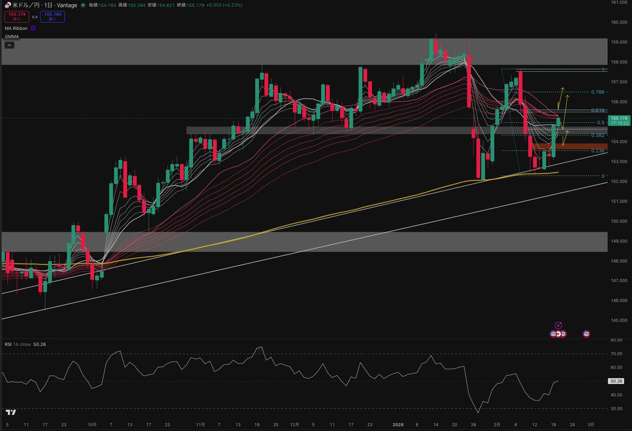Click the 始値 154.783 open value
Image resolution: width=632 pixels, height=431 pixels.
tap(103, 5)
